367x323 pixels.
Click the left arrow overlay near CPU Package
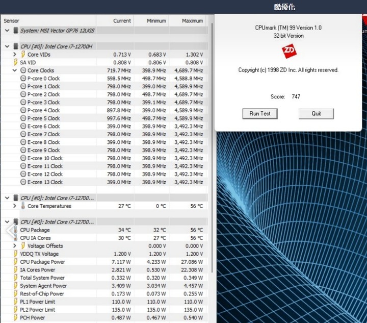pyautogui.click(x=10, y=231)
